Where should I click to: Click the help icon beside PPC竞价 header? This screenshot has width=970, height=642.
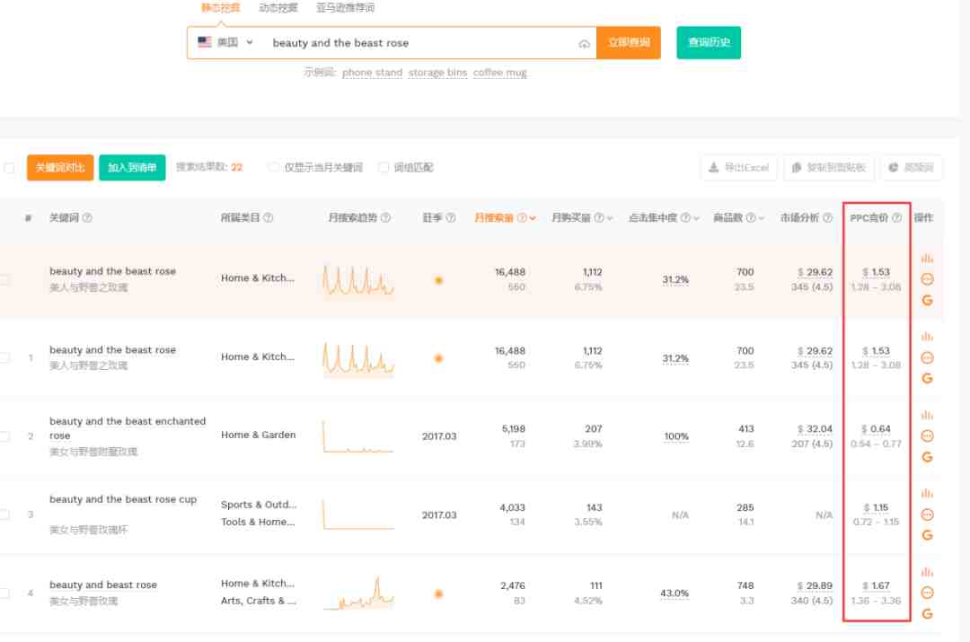coord(896,217)
